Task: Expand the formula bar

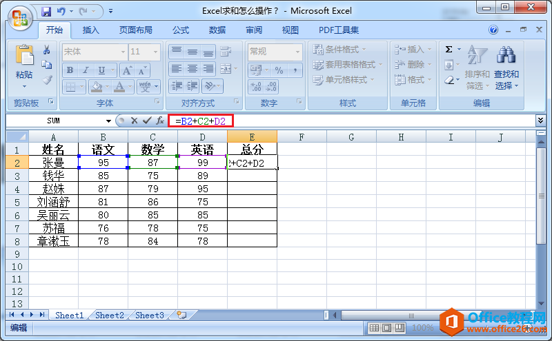Action: (x=540, y=121)
